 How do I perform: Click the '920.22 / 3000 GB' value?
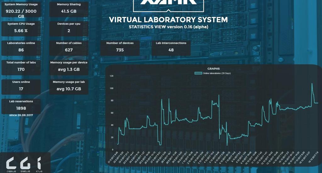pyautogui.click(x=21, y=14)
